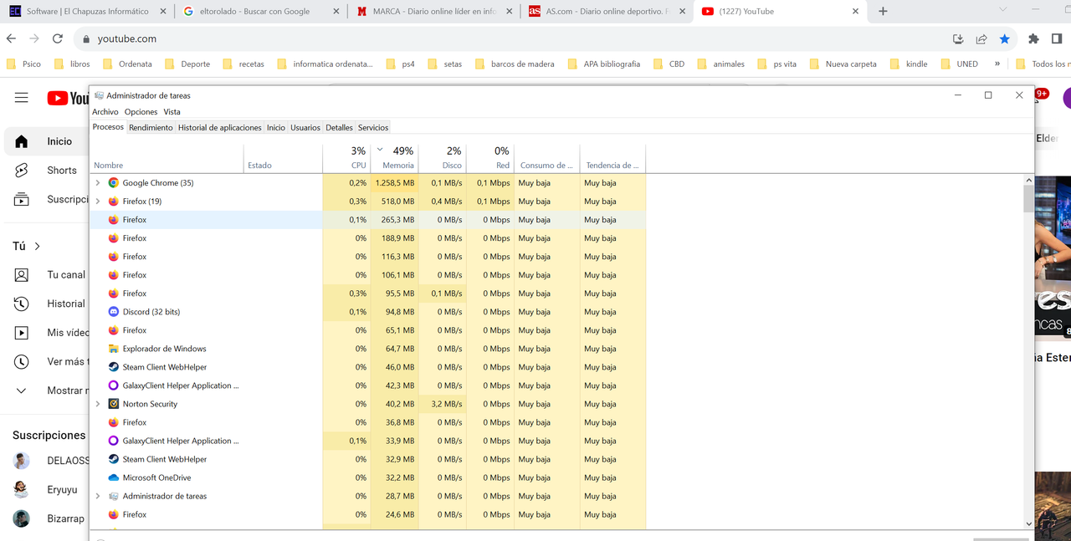Click the Firefox (19) process icon

114,202
